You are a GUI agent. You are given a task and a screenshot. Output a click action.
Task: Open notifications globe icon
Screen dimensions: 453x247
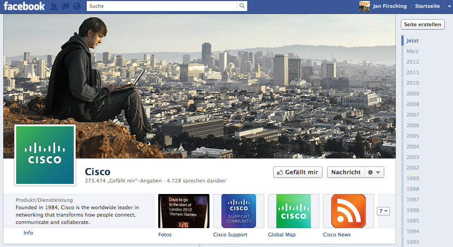point(77,6)
